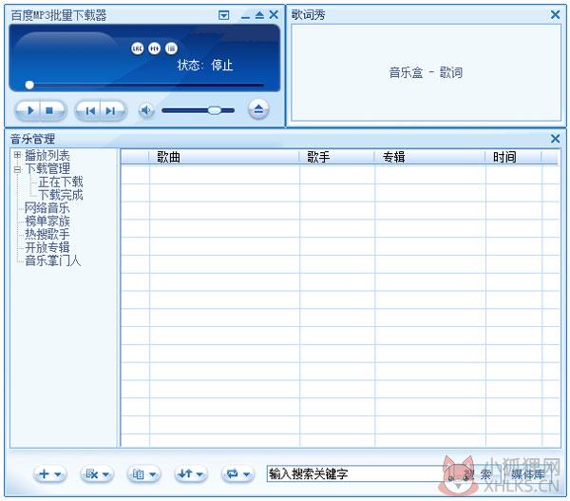Start playback with the play button
Screen dimensions: 570x501
coord(29,110)
